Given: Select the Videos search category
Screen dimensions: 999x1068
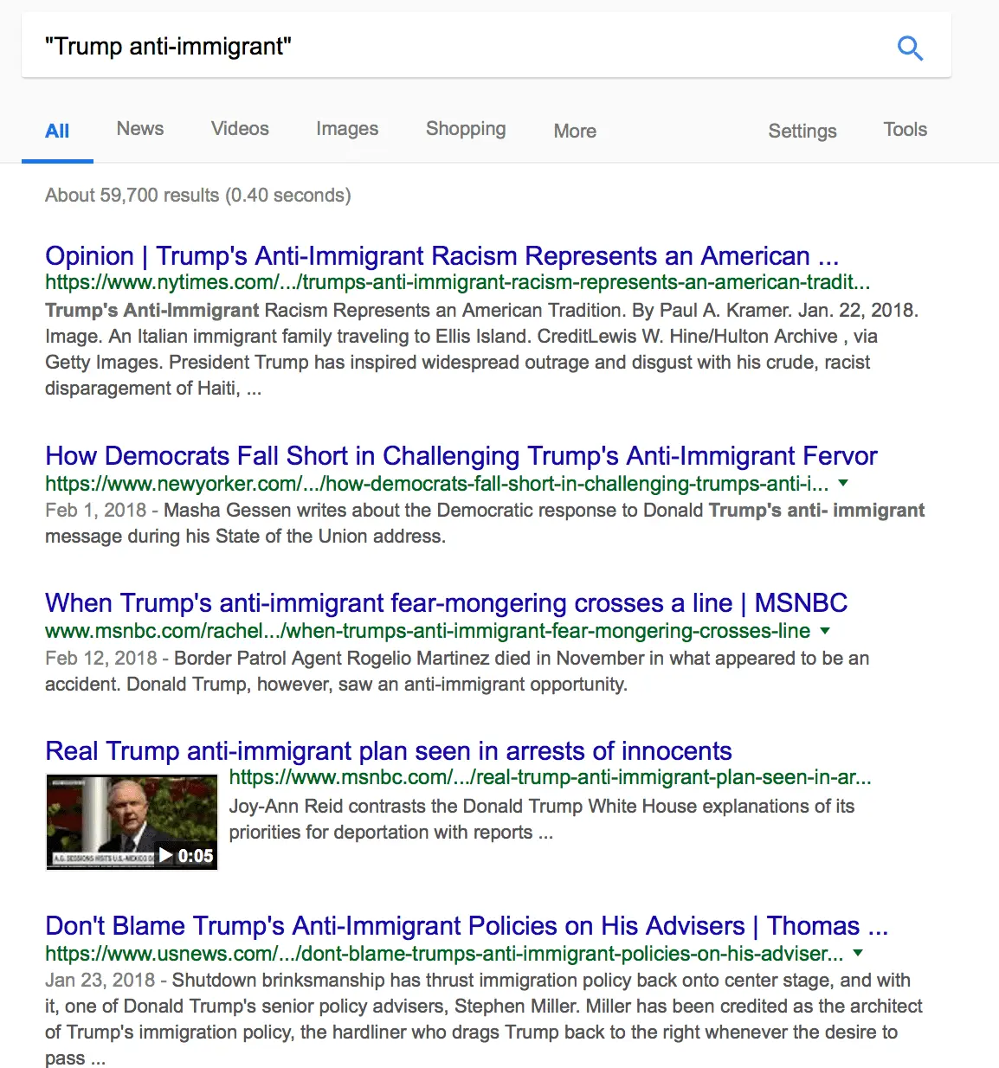Looking at the screenshot, I should tap(239, 129).
